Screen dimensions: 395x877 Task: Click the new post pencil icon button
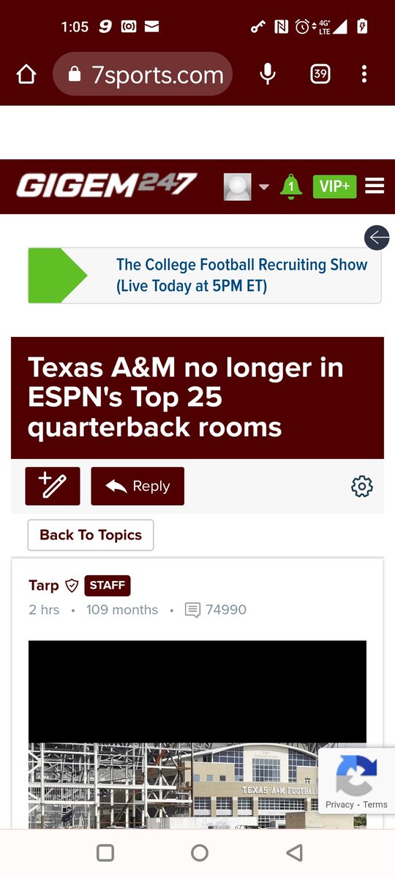click(x=53, y=486)
